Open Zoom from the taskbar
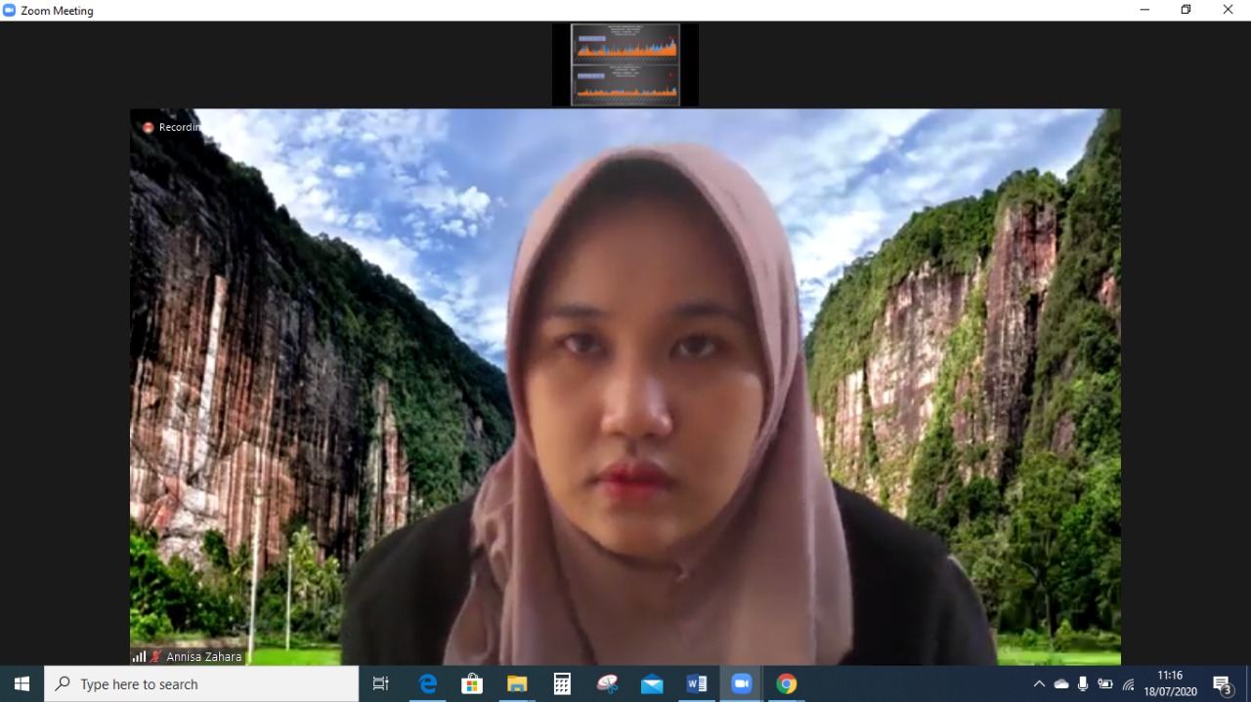 [x=741, y=684]
